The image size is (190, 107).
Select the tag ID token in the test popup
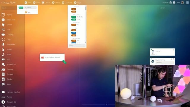(21, 8)
